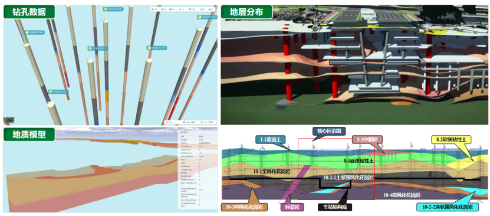Click the wrench icon at toolbar end
This screenshot has height=216, width=490.
209,9
